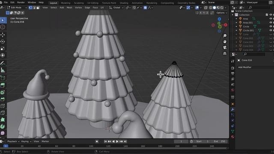274x154 pixels.
Task: Open the Options dropdown
Action: click(222, 13)
